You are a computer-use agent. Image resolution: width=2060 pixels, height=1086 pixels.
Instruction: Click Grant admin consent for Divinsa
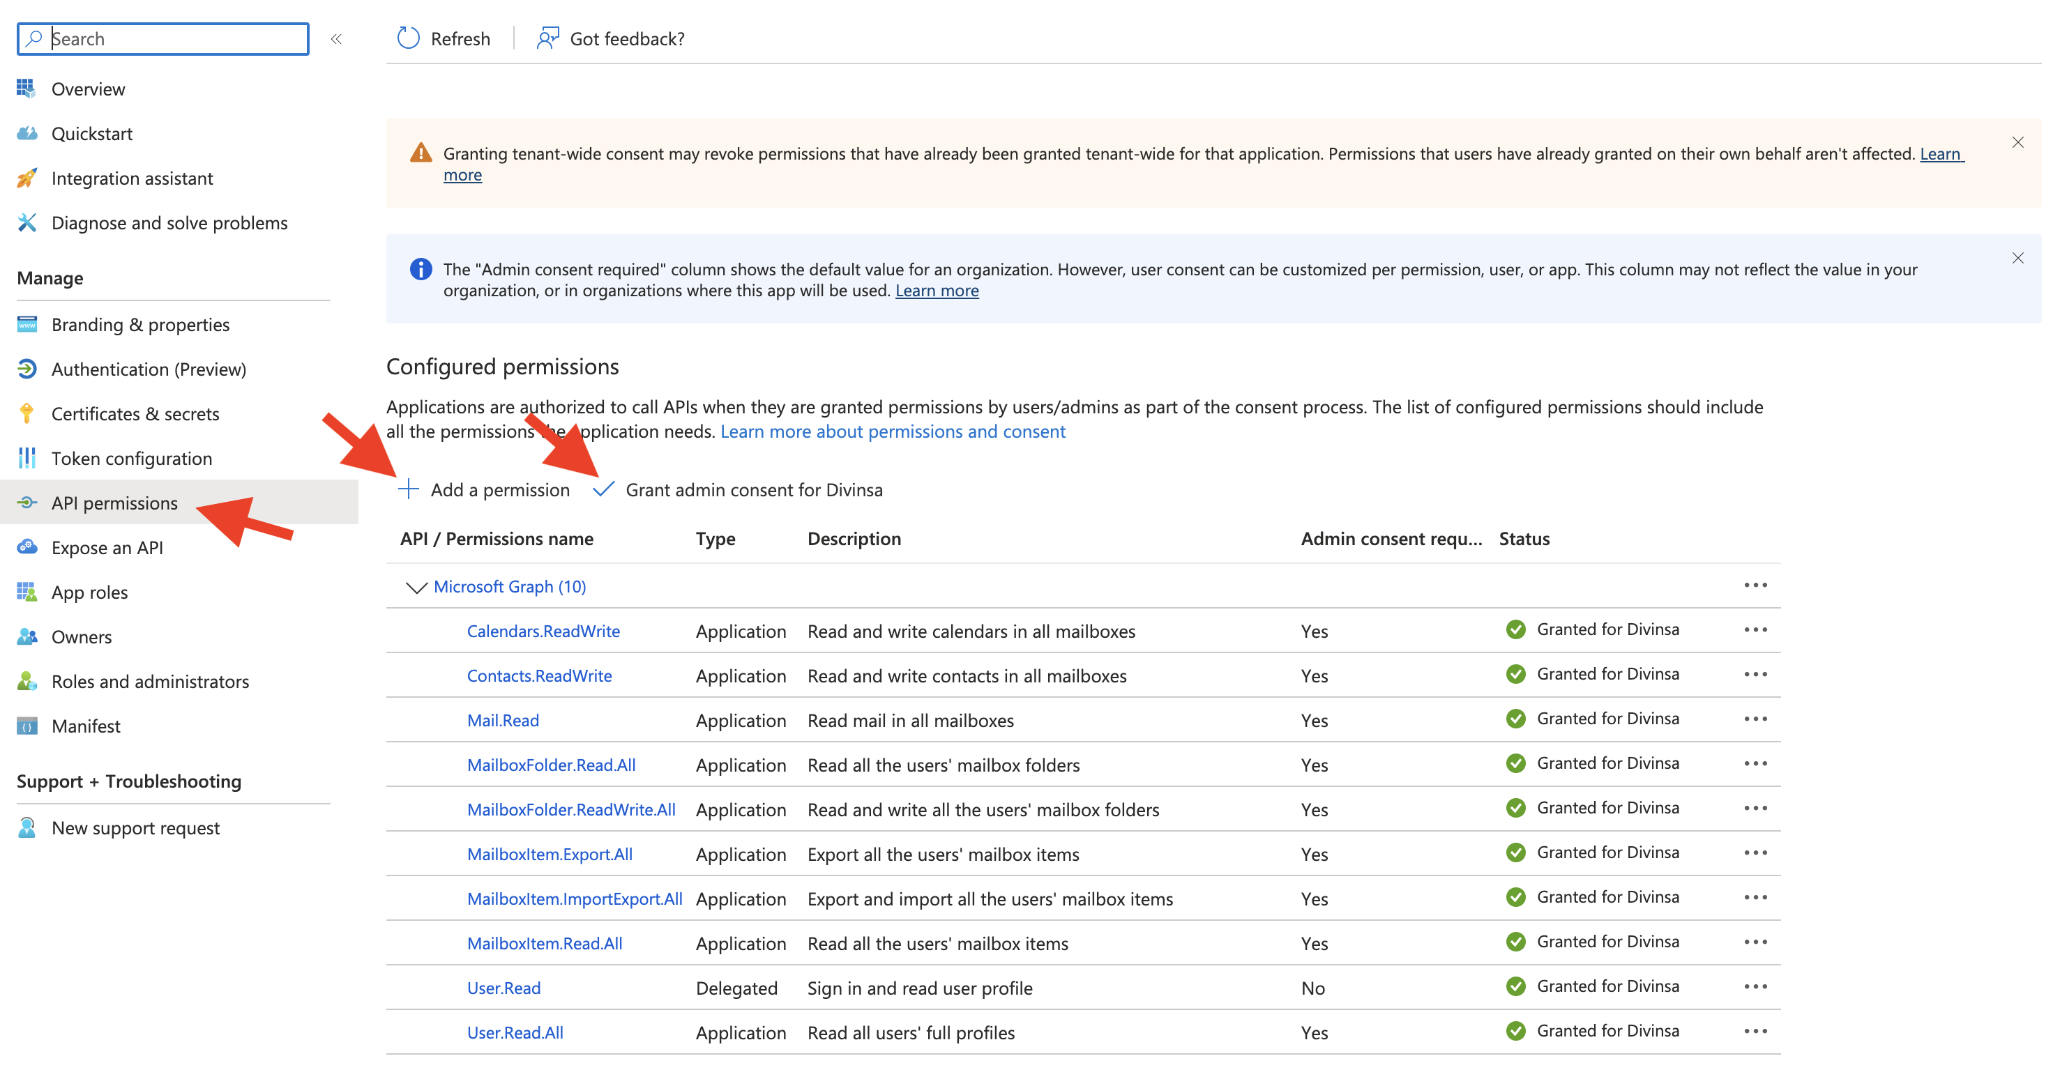pyautogui.click(x=738, y=489)
